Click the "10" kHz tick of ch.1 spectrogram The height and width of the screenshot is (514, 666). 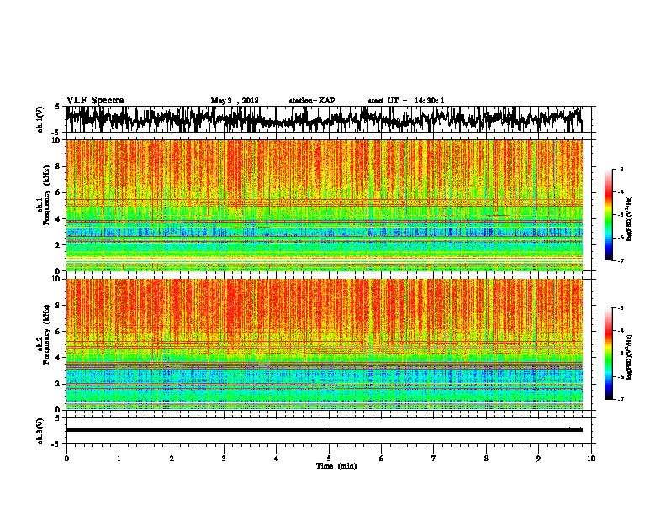(x=57, y=140)
